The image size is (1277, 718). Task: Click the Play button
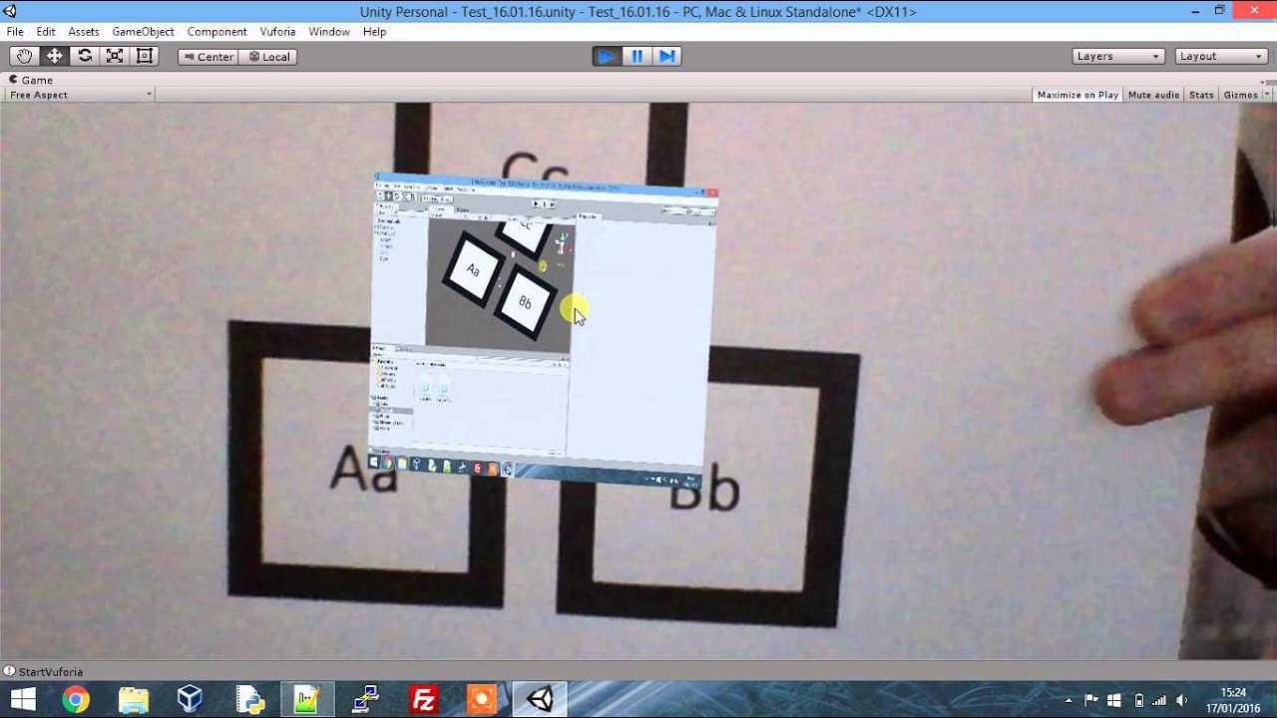[606, 57]
